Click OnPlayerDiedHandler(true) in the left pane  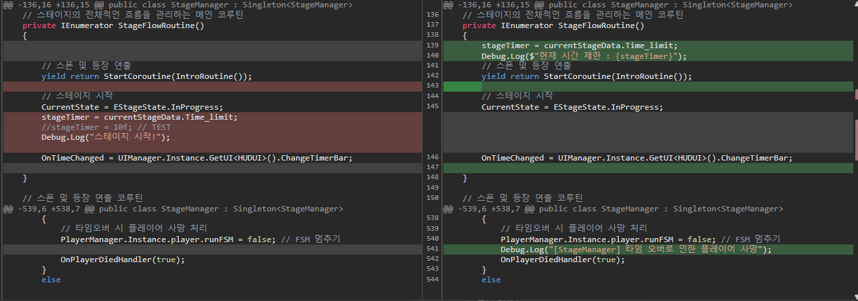pyautogui.click(x=122, y=260)
